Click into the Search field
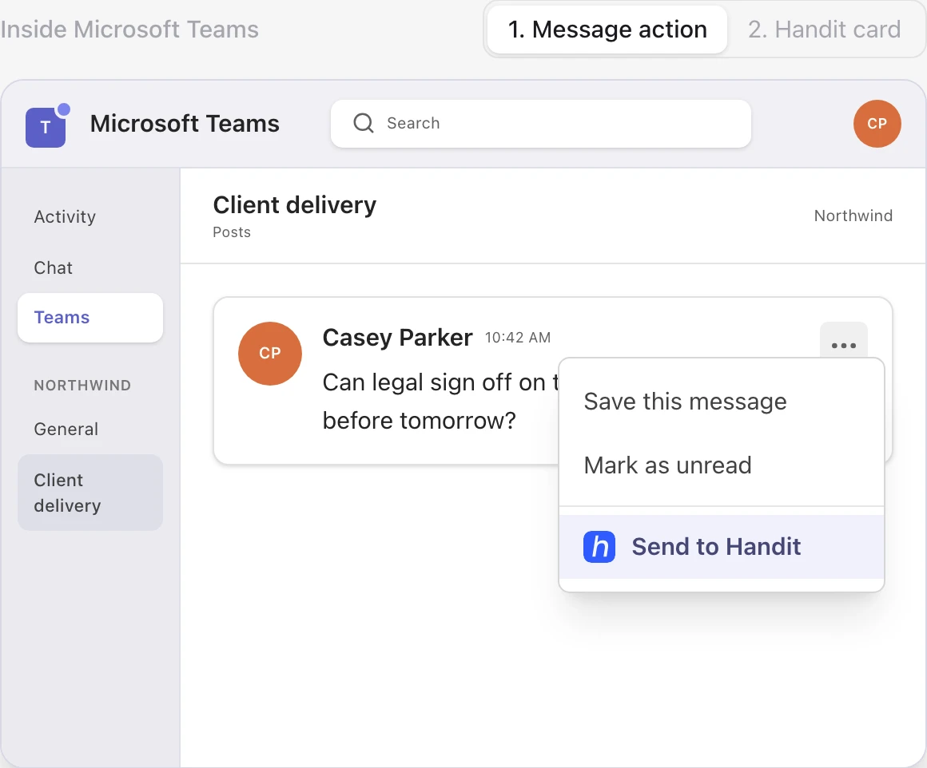This screenshot has height=768, width=927. click(x=541, y=124)
